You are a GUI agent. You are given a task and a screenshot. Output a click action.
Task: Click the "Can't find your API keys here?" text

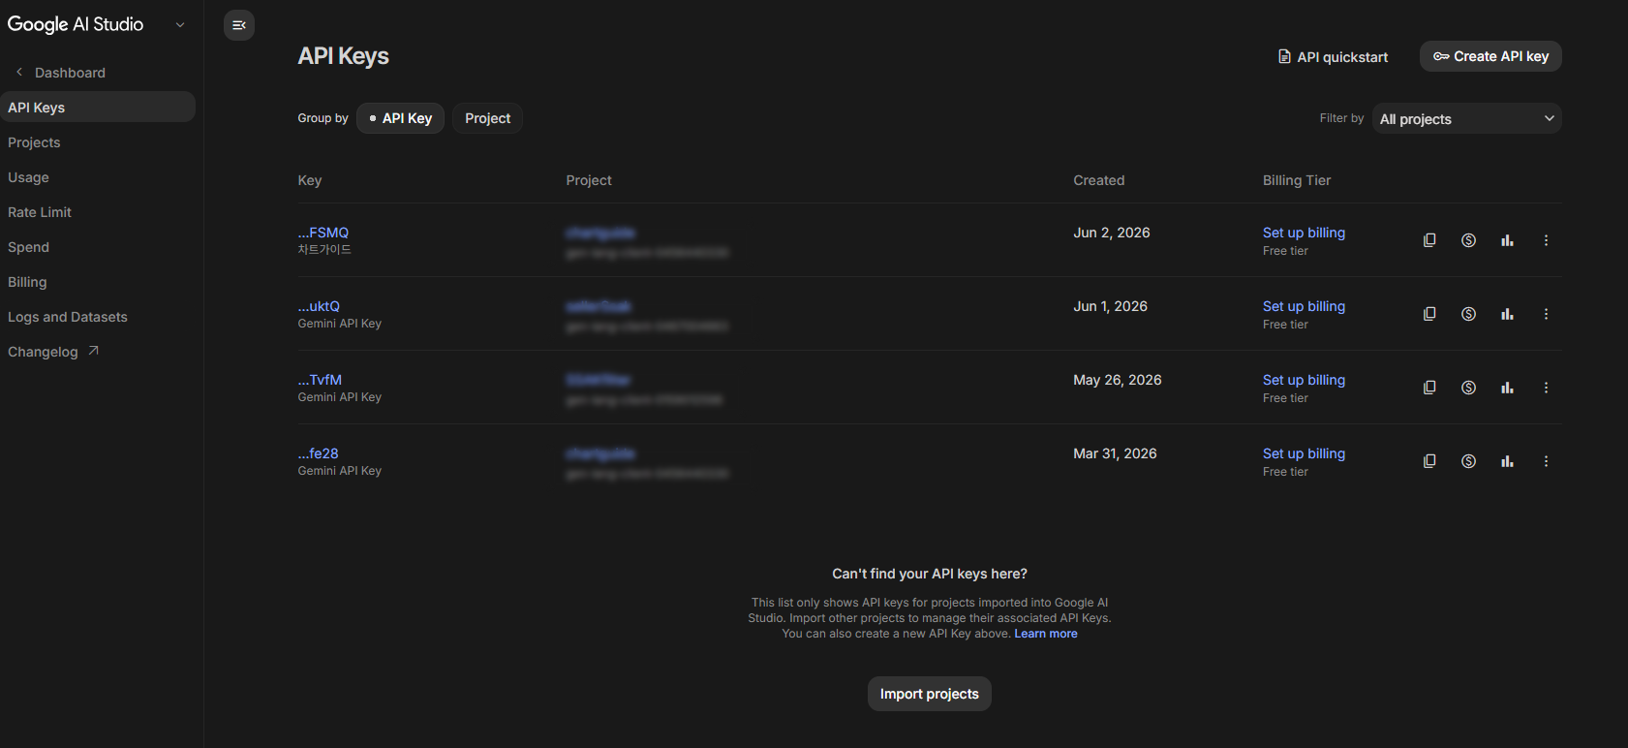click(x=930, y=574)
